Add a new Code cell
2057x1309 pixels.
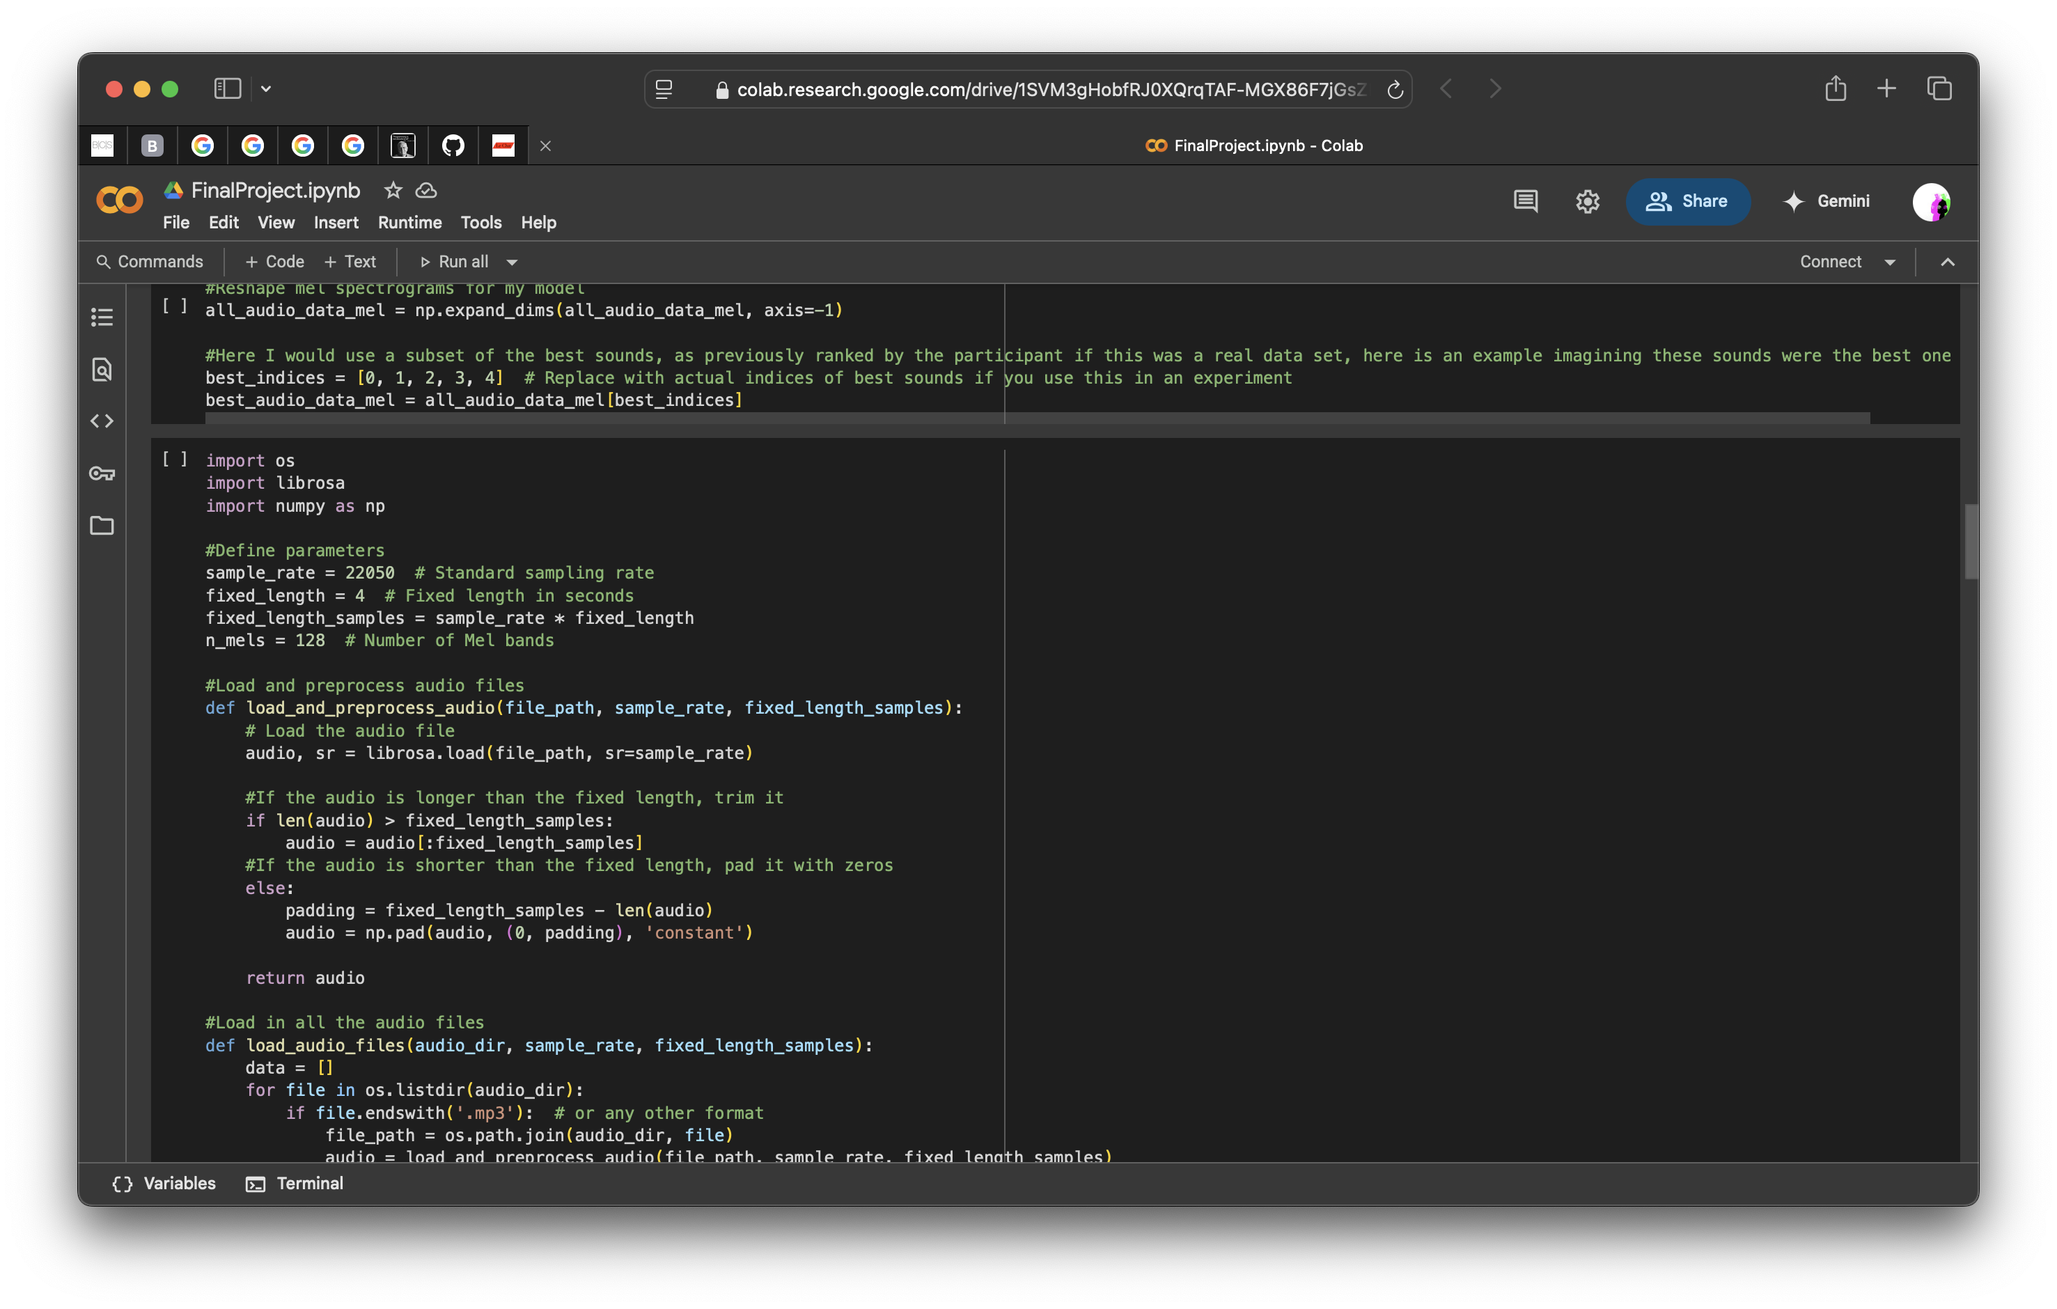274,262
